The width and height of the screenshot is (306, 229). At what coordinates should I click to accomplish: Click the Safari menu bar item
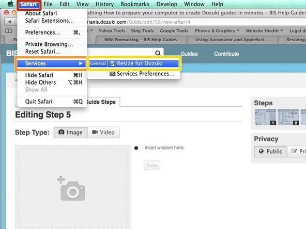[29, 4]
